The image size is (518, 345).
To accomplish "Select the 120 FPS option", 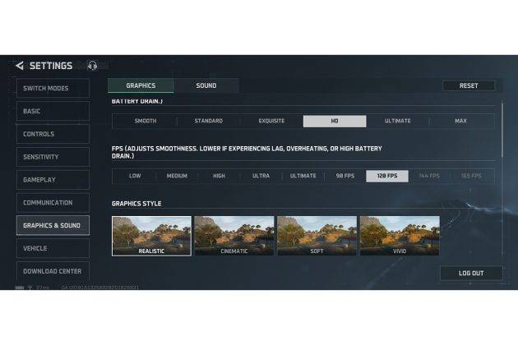I will [387, 176].
